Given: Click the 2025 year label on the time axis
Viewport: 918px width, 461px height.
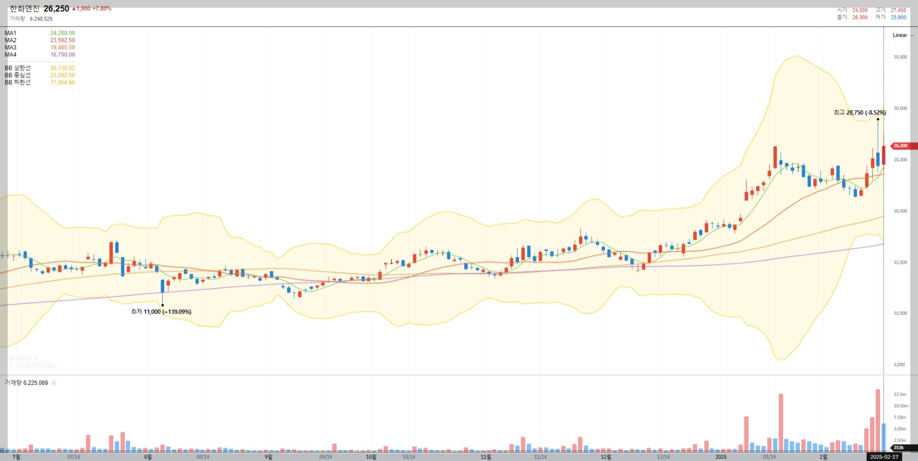Looking at the screenshot, I should [x=721, y=457].
